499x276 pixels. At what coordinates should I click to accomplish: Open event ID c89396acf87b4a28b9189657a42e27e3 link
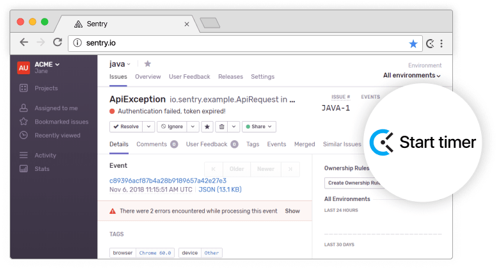[168, 181]
